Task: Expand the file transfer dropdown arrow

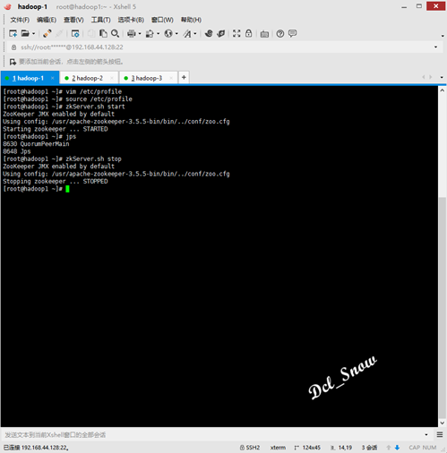Action: point(158,34)
